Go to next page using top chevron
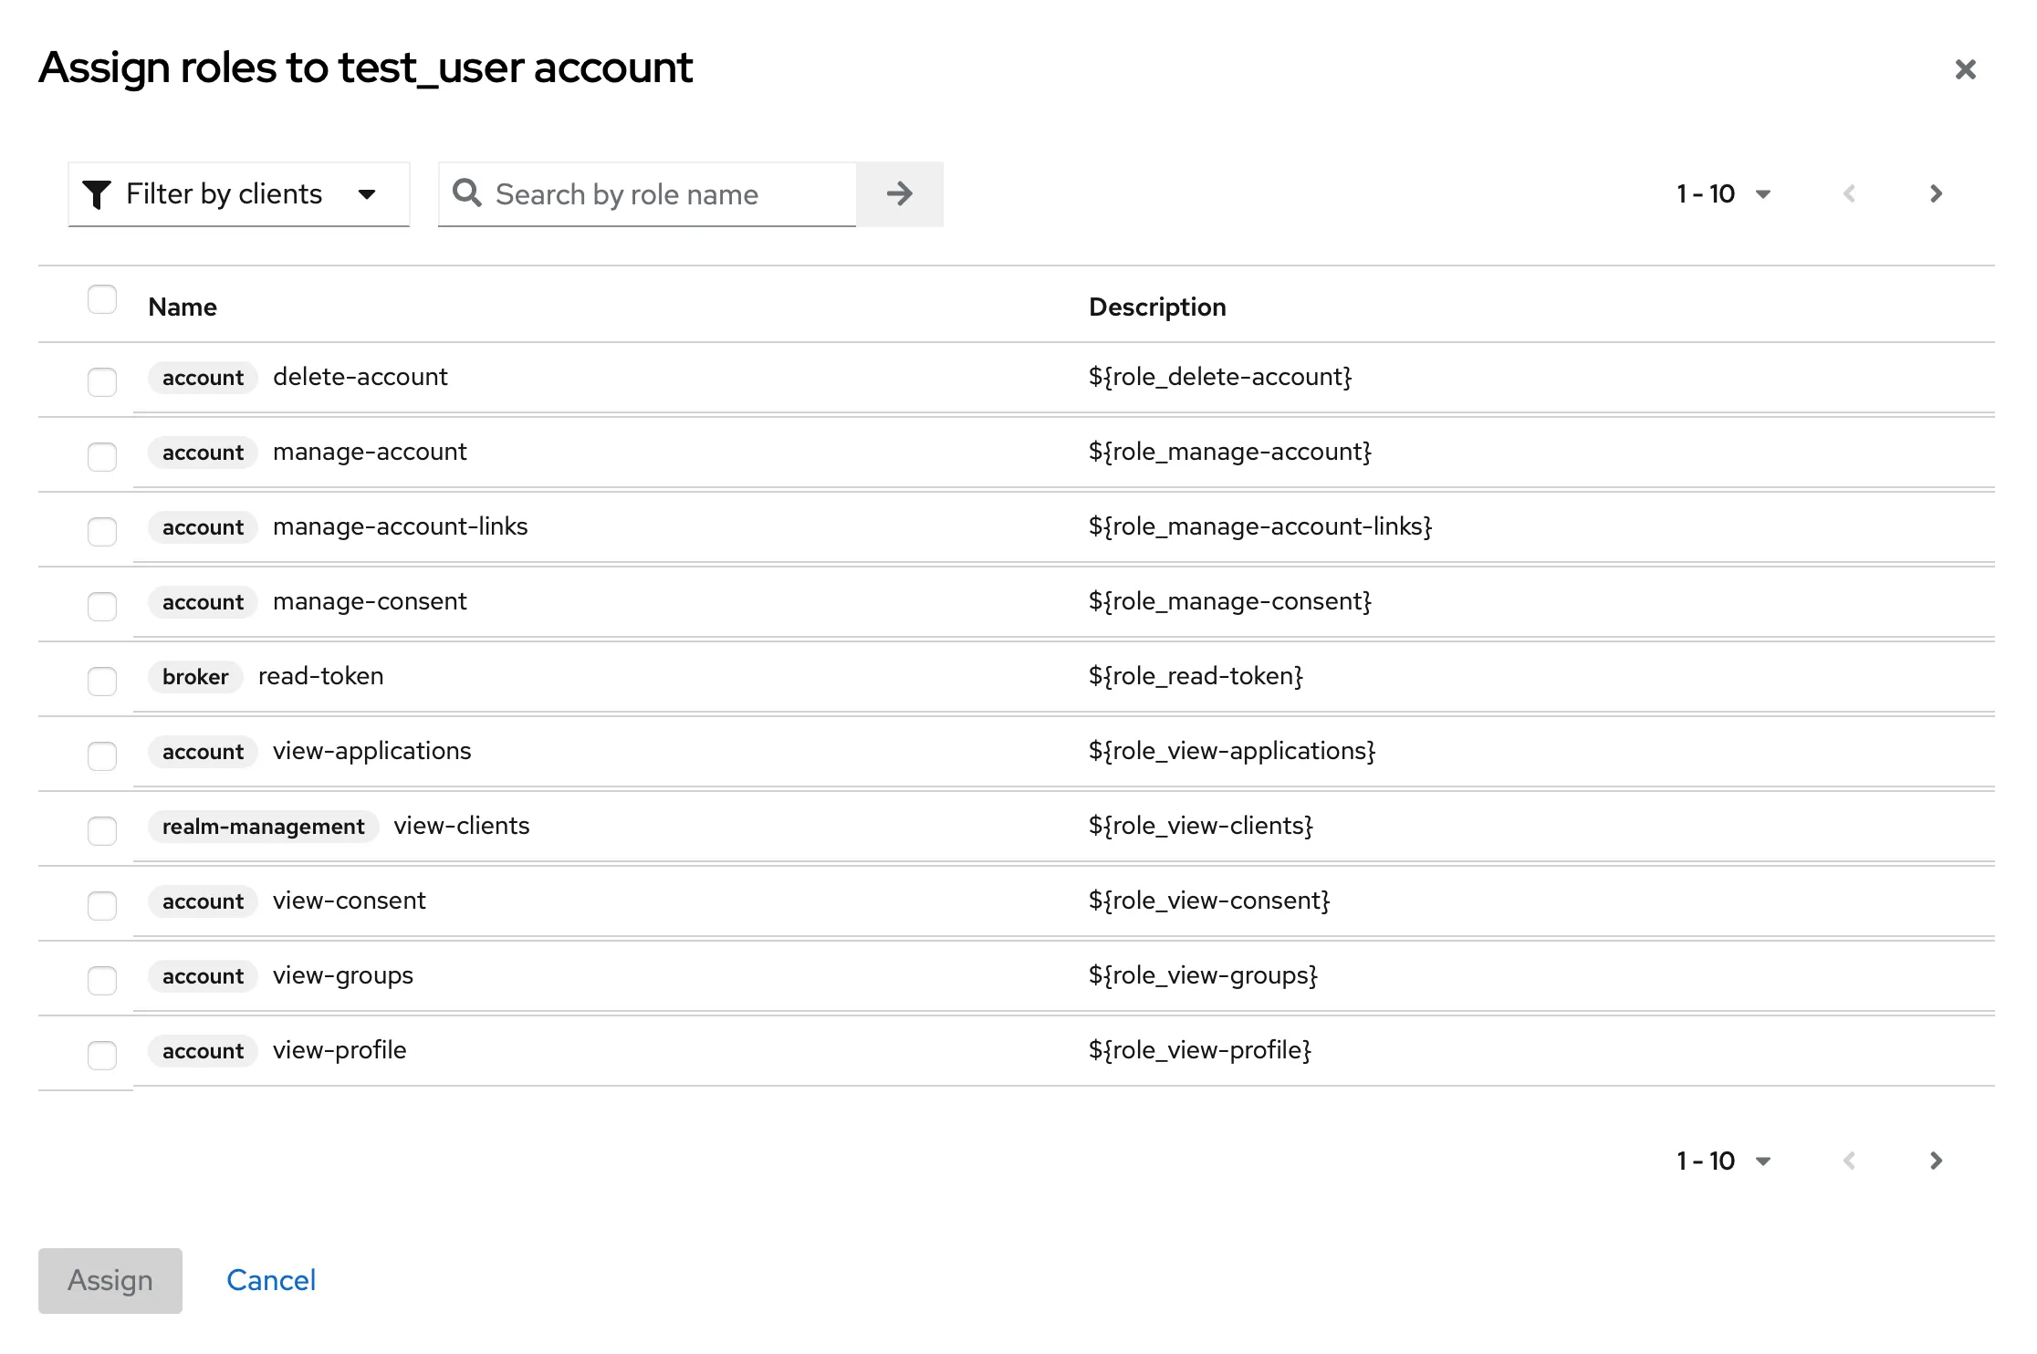Viewport: 2037px width, 1354px height. click(1936, 193)
